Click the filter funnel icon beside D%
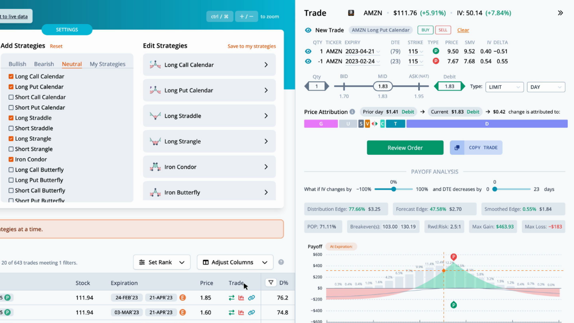The image size is (574, 323). 271,283
